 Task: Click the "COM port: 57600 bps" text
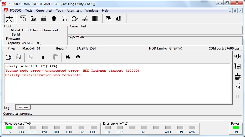coord(224,48)
